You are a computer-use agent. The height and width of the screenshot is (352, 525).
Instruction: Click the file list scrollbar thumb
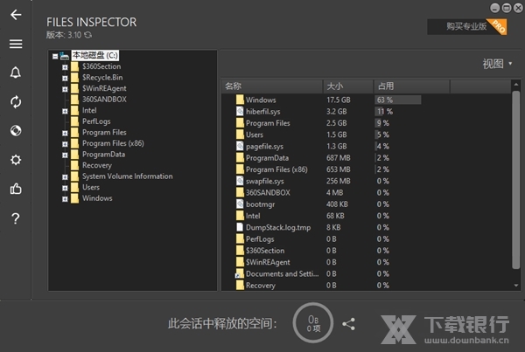click(516, 180)
